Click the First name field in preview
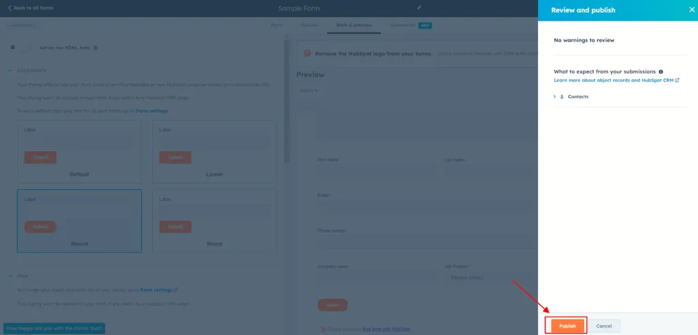Screen dimensions: 698x335 pyautogui.click(x=376, y=172)
